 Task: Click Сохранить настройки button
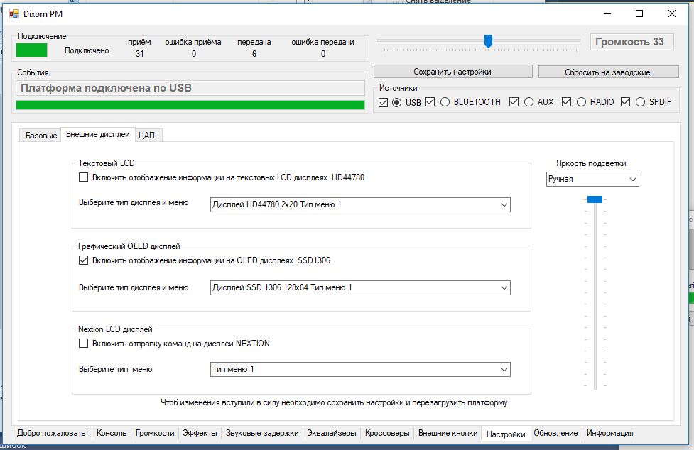(x=452, y=72)
